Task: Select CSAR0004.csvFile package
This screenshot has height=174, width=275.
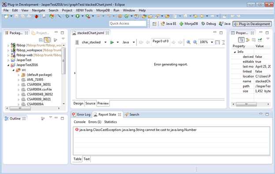Action: [39, 90]
